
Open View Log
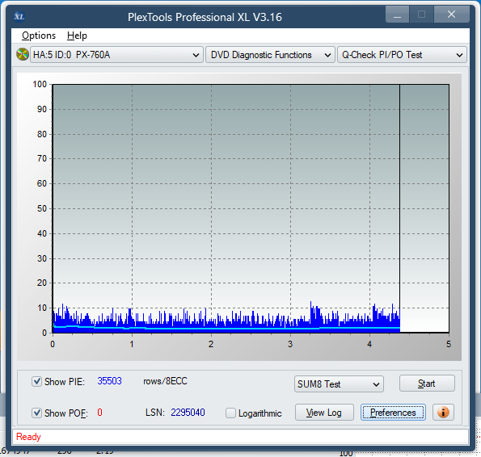[324, 413]
